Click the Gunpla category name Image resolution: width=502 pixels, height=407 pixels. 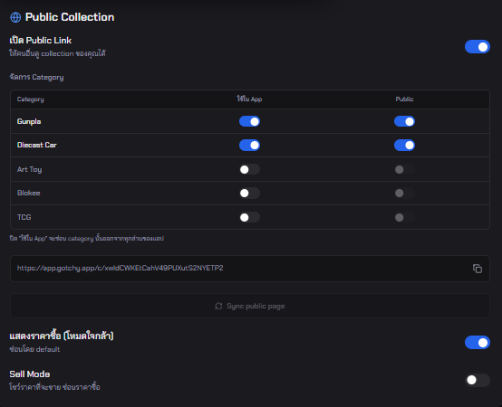(29, 121)
